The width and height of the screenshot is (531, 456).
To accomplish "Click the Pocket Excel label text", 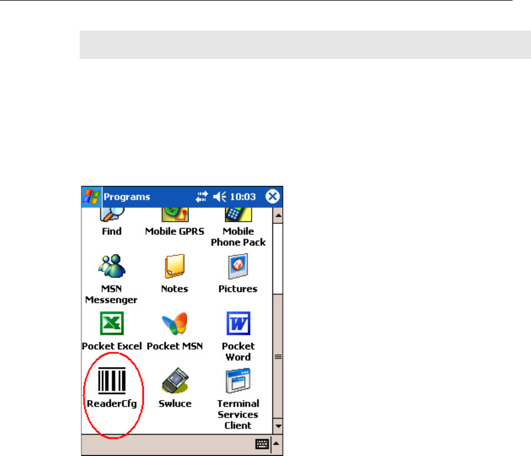I will point(112,346).
